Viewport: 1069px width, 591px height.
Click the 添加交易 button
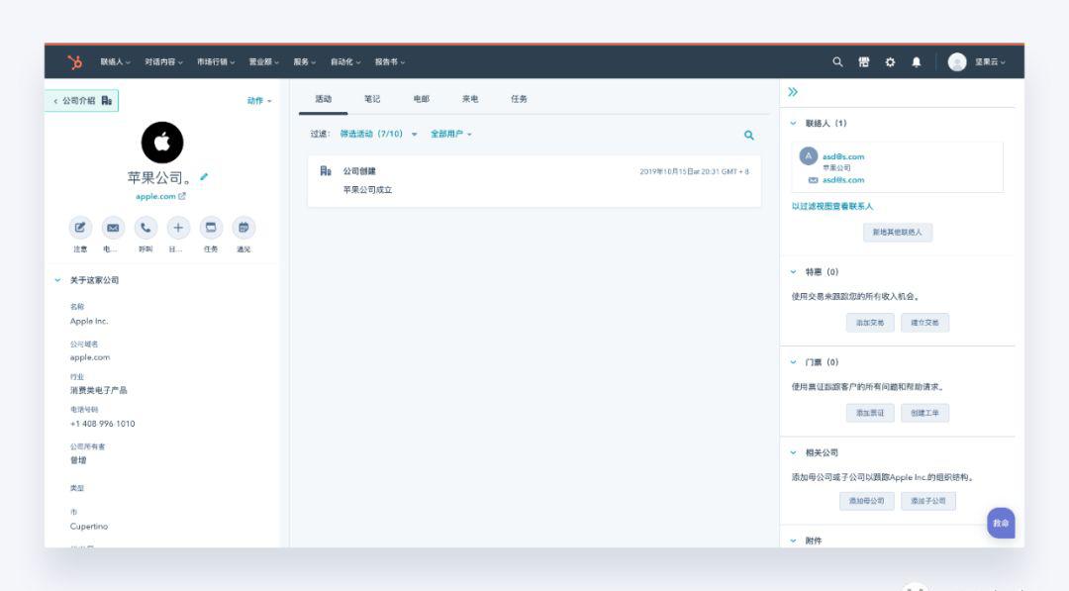[x=870, y=323]
